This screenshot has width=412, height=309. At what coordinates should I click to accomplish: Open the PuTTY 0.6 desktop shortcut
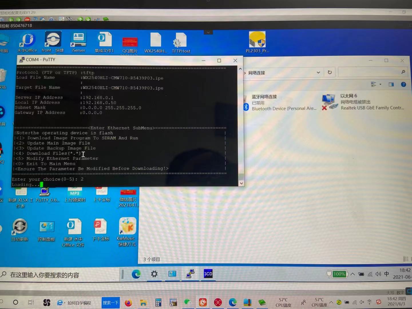click(47, 195)
